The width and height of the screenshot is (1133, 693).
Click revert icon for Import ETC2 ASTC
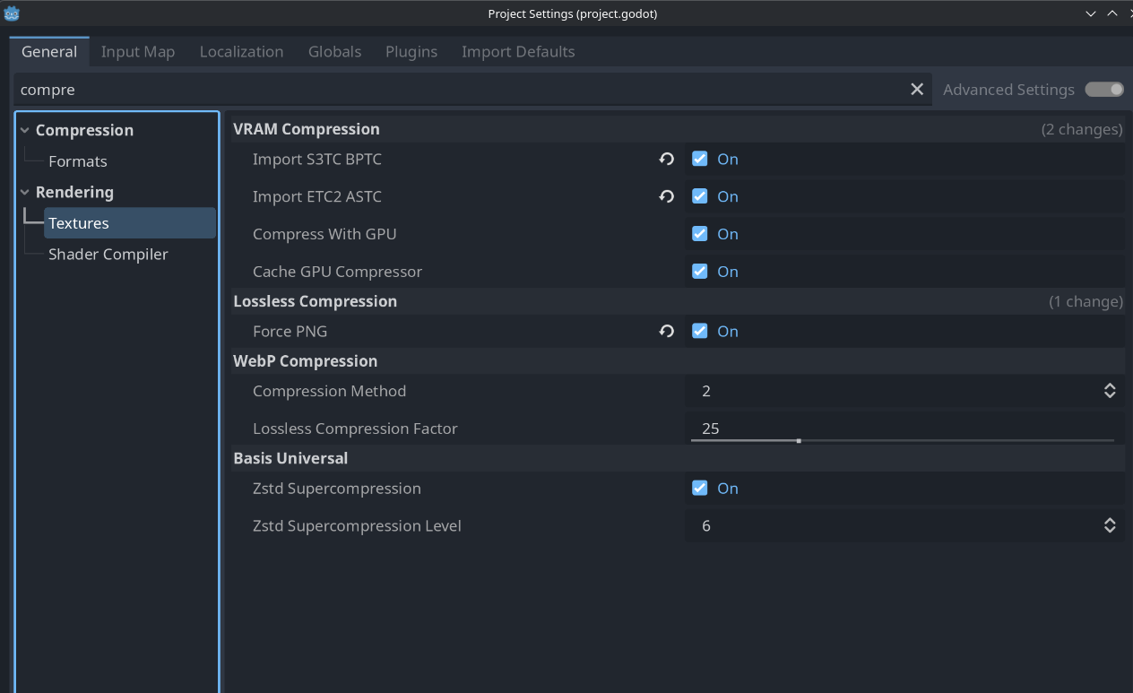666,196
